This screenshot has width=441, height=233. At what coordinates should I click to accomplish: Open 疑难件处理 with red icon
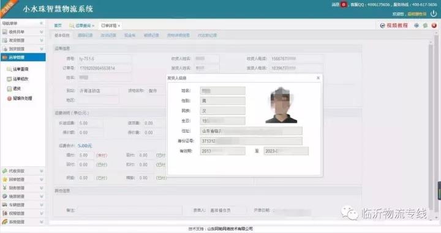tap(20, 98)
